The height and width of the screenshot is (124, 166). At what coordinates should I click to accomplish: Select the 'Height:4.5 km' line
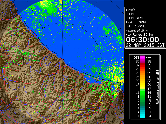(137, 30)
